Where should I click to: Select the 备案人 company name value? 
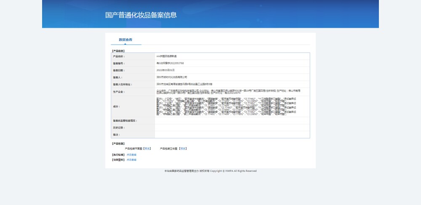tap(172, 77)
